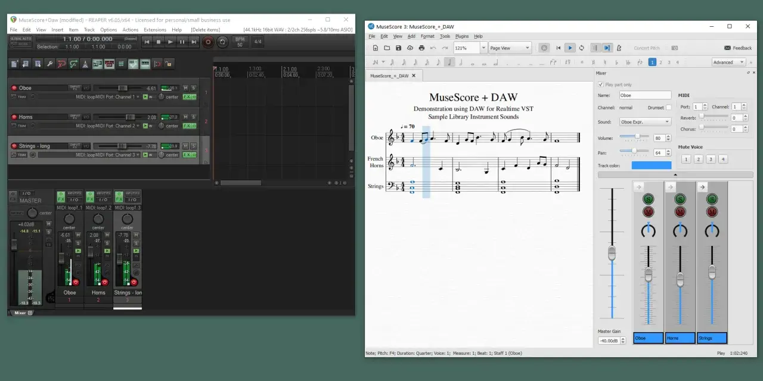This screenshot has width=763, height=381.
Task: Click camera image capture icon in MuseScore
Action: pyautogui.click(x=675, y=48)
